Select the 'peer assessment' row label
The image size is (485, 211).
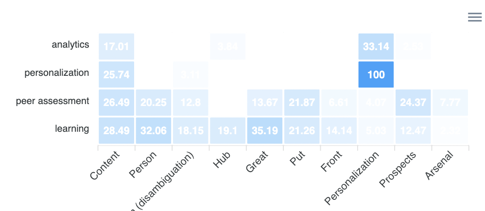(x=52, y=101)
